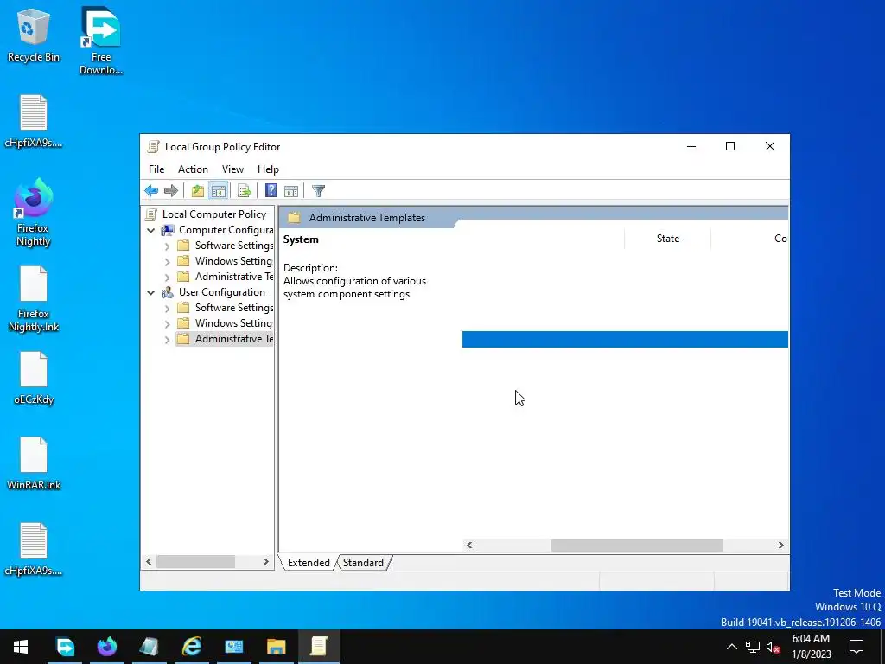Click the tree pane horizontal scrollbar thumb

tap(195, 562)
